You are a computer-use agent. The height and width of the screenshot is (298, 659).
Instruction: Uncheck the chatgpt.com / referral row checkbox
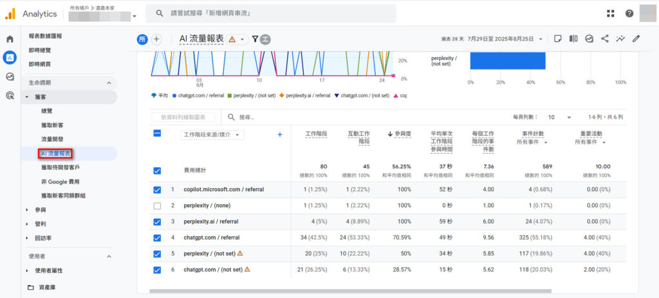click(158, 237)
